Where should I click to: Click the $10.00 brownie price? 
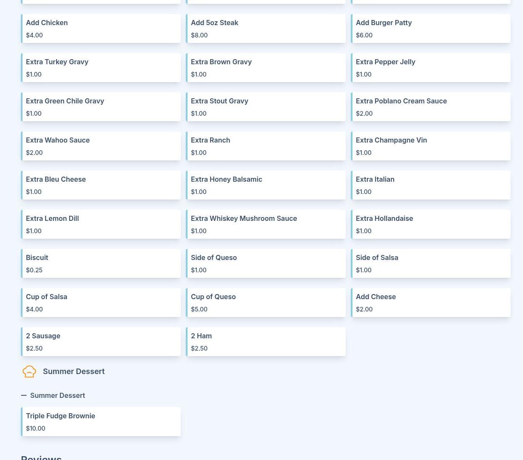(x=36, y=429)
